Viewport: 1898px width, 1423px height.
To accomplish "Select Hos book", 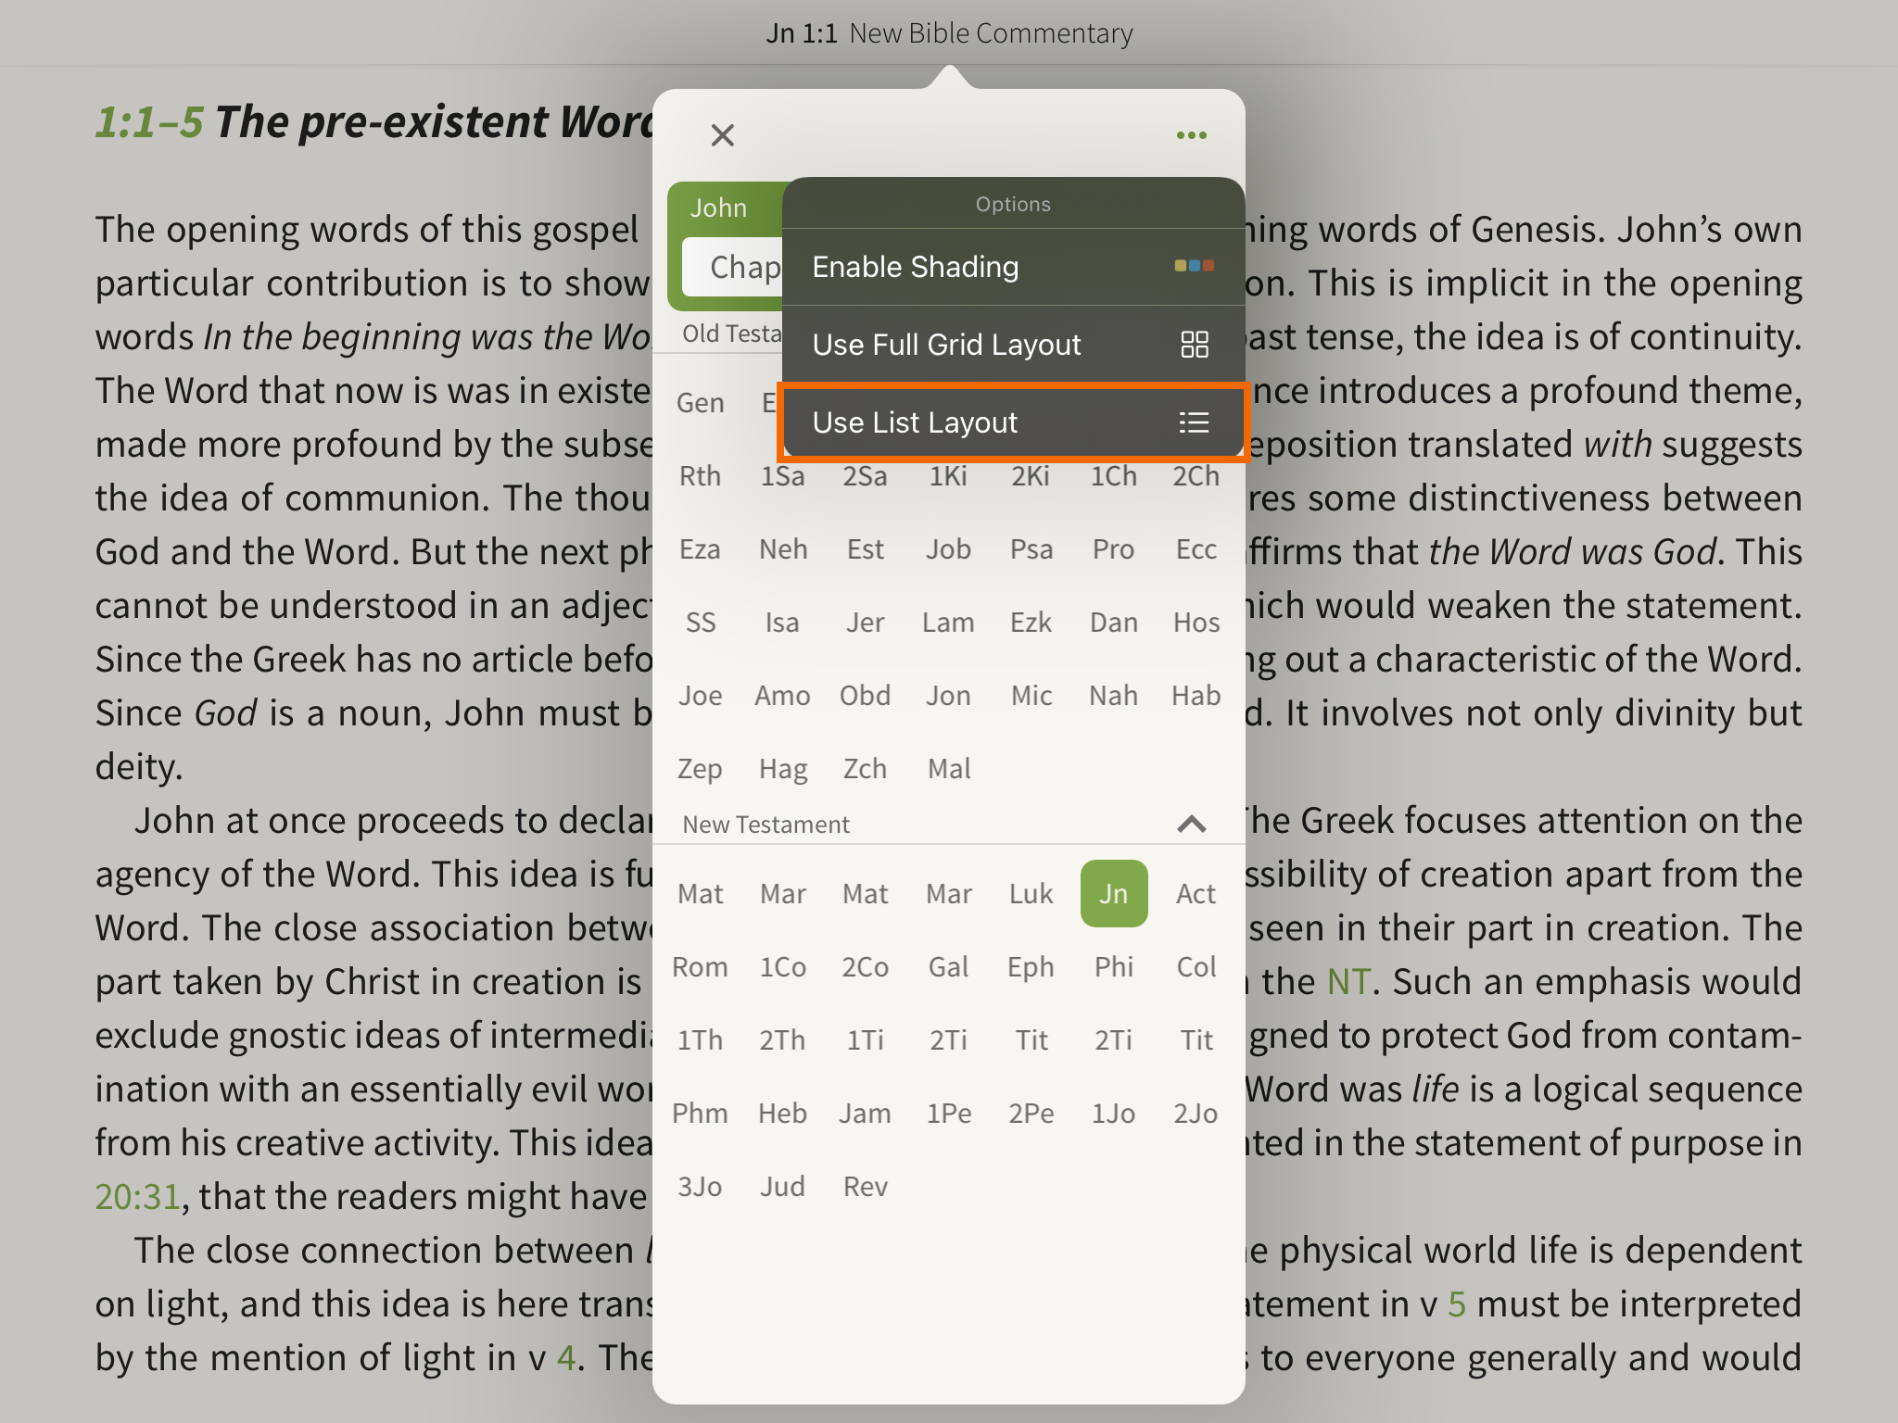I will click(1196, 623).
